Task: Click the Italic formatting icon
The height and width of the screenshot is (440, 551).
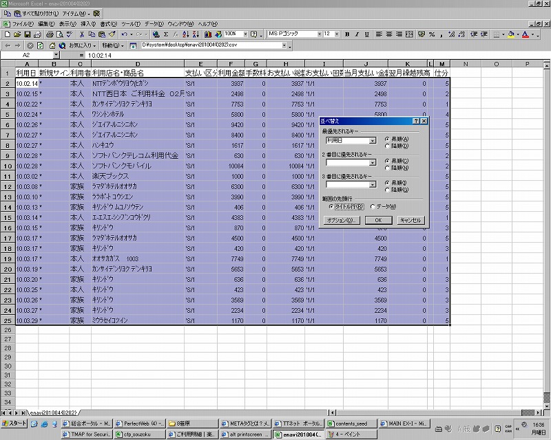Action: click(x=357, y=34)
